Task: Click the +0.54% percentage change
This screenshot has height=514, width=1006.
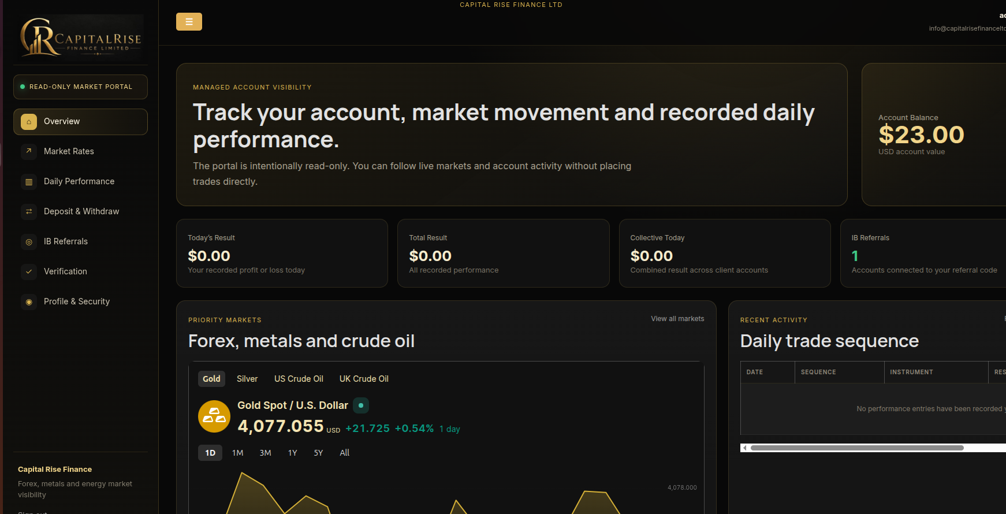Action: pyautogui.click(x=414, y=429)
